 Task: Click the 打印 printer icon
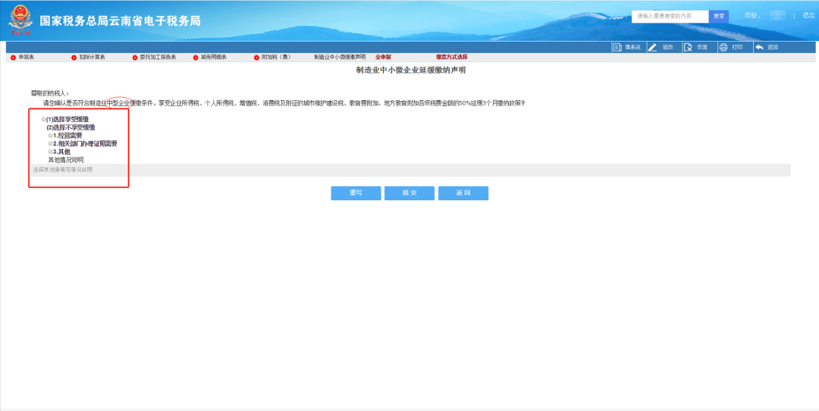tap(723, 47)
